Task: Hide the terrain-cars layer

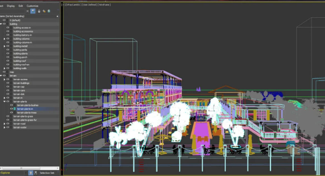Action: 8,90
